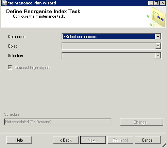Image resolution: width=167 pixels, height=148 pixels.
Task: Click the Change schedule button
Action: click(141, 122)
